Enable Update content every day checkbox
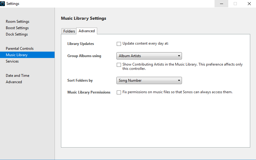 tap(119, 44)
